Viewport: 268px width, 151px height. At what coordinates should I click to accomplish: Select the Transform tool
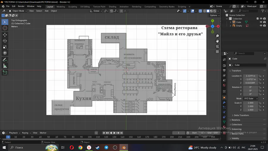click(5, 53)
